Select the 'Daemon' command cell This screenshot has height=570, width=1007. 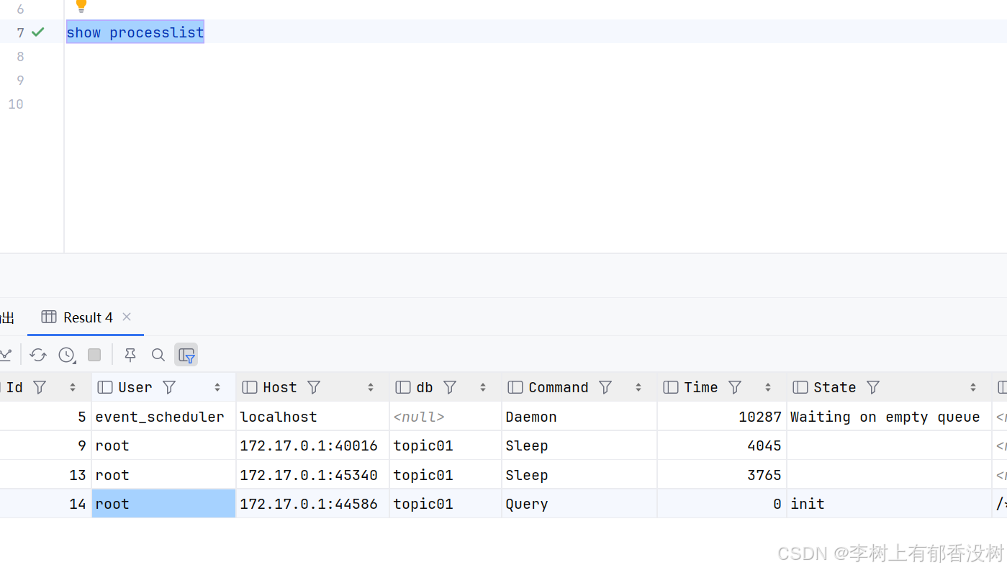coord(579,417)
